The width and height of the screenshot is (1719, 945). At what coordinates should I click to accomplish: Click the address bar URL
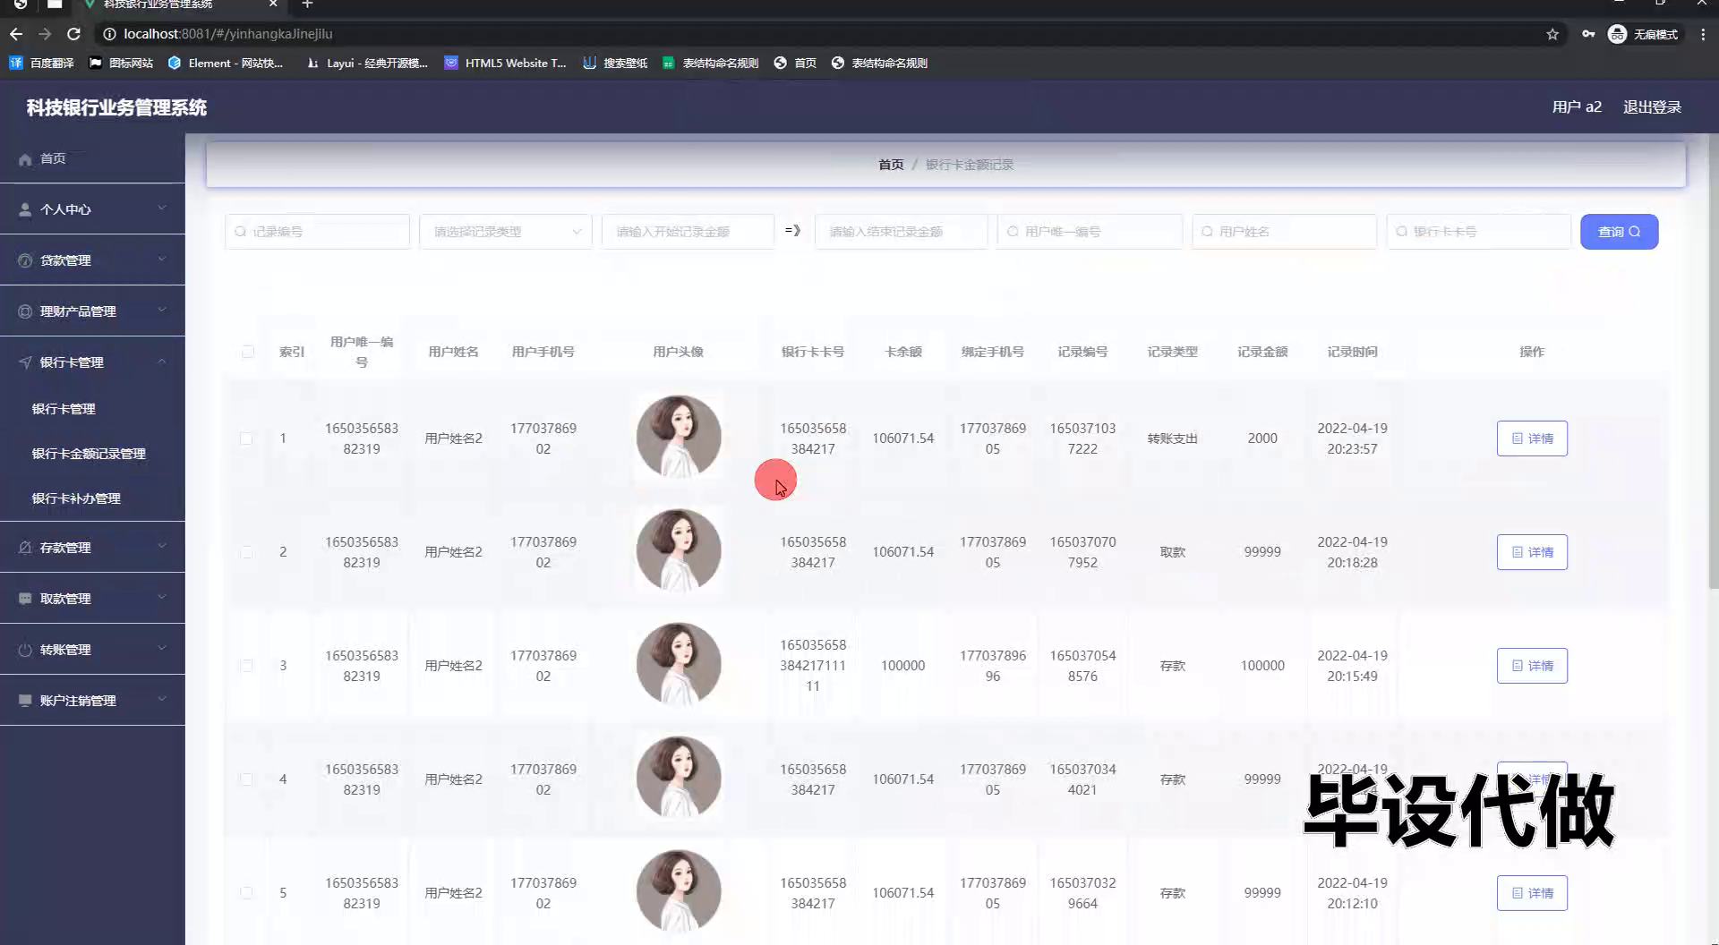coord(228,34)
